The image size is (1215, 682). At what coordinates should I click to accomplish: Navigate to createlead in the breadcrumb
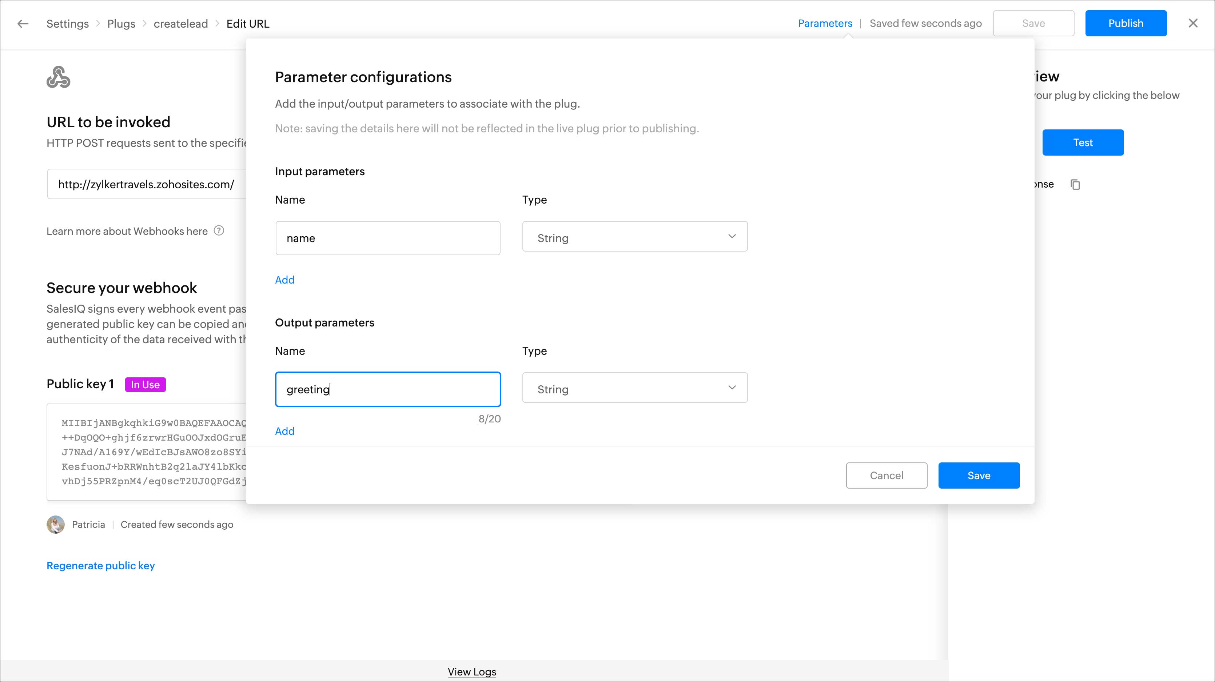181,23
